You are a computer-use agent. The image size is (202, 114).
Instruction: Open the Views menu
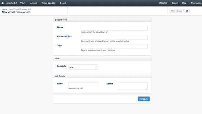tap(24, 3)
